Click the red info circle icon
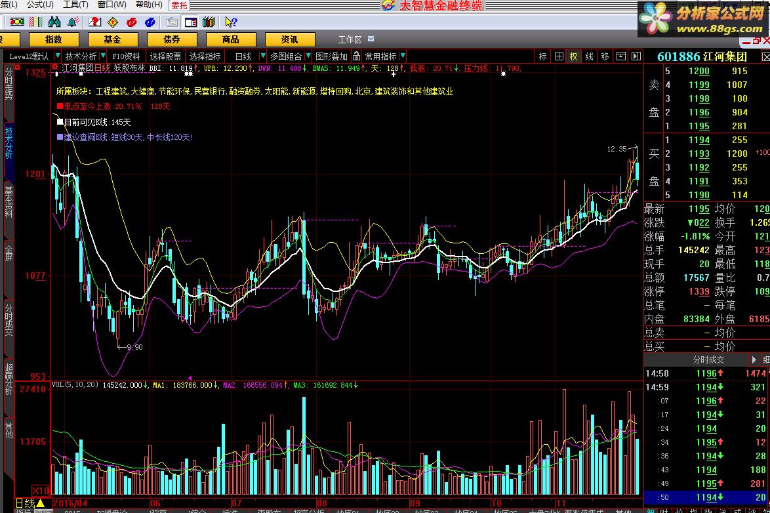The width and height of the screenshot is (770, 513). pyautogui.click(x=132, y=22)
